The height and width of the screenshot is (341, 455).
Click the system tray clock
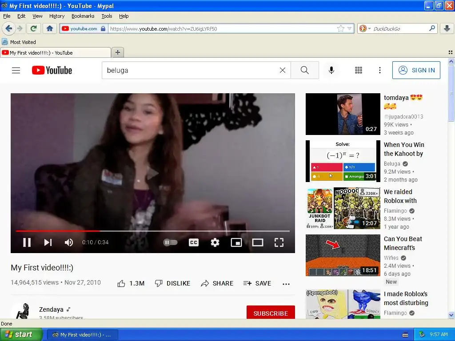(x=439, y=334)
